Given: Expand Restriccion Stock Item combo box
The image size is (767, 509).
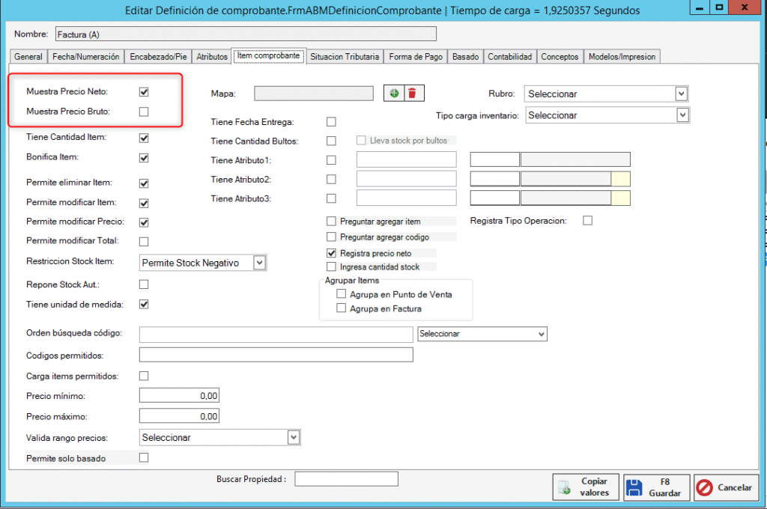Looking at the screenshot, I should [259, 263].
